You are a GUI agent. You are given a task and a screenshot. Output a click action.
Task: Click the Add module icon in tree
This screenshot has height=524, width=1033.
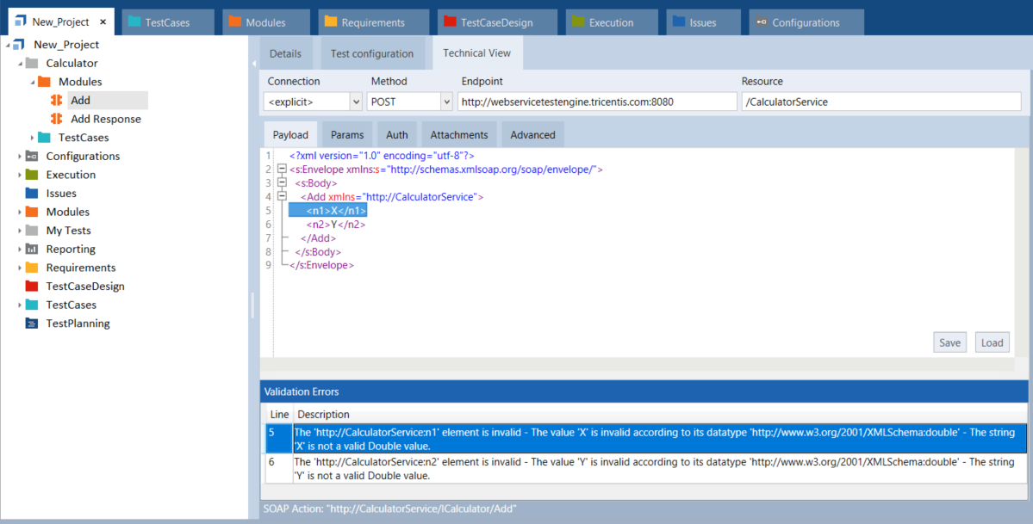pos(57,101)
